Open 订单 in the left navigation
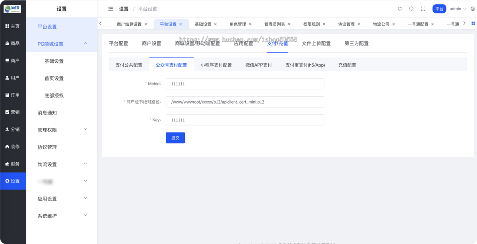The width and height of the screenshot is (477, 244). tap(13, 95)
